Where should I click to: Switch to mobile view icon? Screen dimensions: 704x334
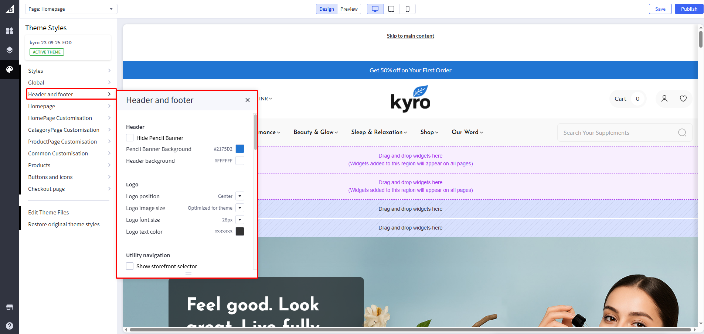pyautogui.click(x=407, y=9)
